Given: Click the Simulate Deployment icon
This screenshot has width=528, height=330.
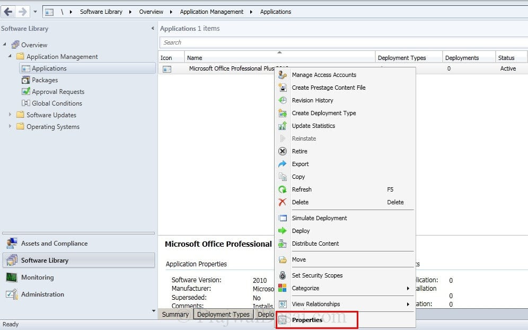Looking at the screenshot, I should [x=283, y=218].
